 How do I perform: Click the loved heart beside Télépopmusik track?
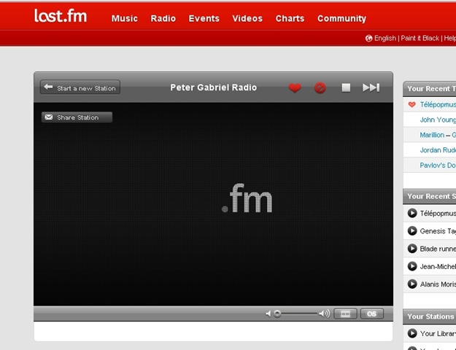[411, 104]
